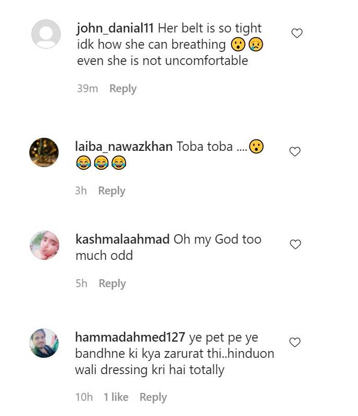Open laiba_nawazkhan username link
The image size is (358, 416).
pyautogui.click(x=124, y=147)
